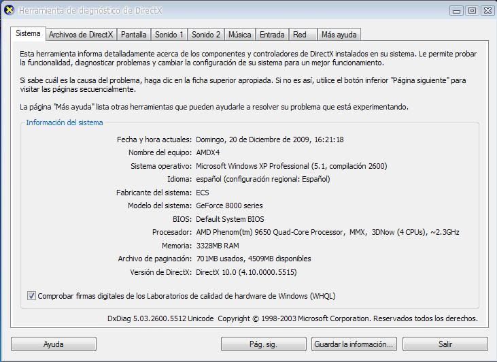
Task: Click the Fecha y hora actuales label
Action: click(154, 139)
